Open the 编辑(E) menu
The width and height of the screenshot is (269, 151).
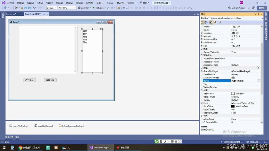click(20, 3)
